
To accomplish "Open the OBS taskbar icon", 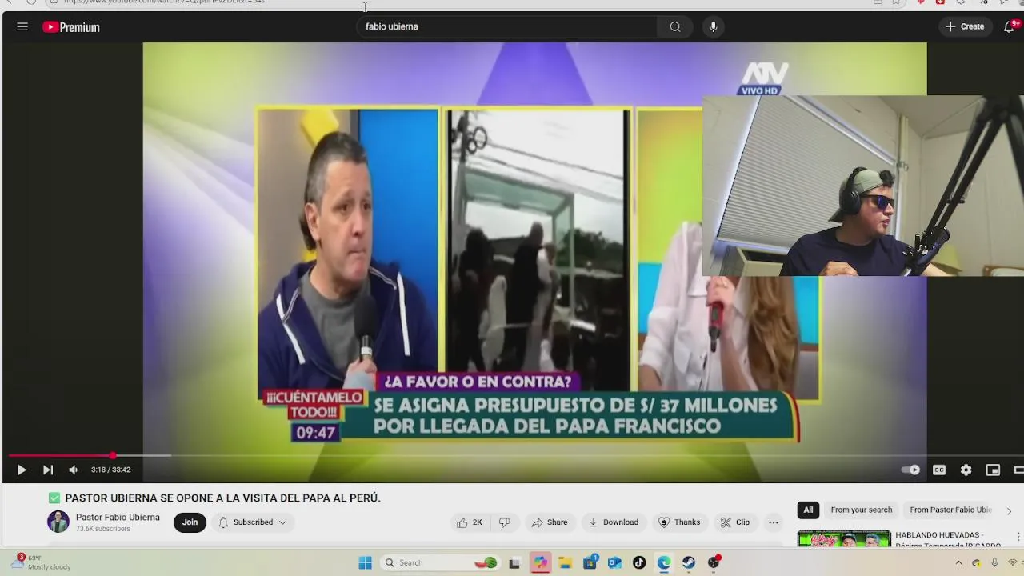I will point(714,562).
